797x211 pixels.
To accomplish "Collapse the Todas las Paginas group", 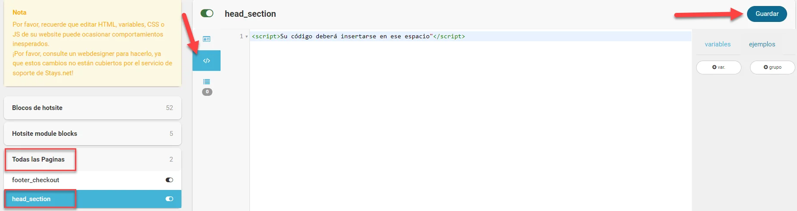I will (x=93, y=159).
